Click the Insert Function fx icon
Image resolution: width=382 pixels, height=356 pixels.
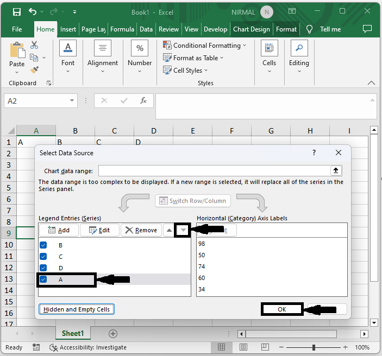(143, 100)
